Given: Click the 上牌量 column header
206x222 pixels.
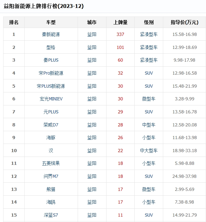Looking at the screenshot, I should tap(120, 22).
